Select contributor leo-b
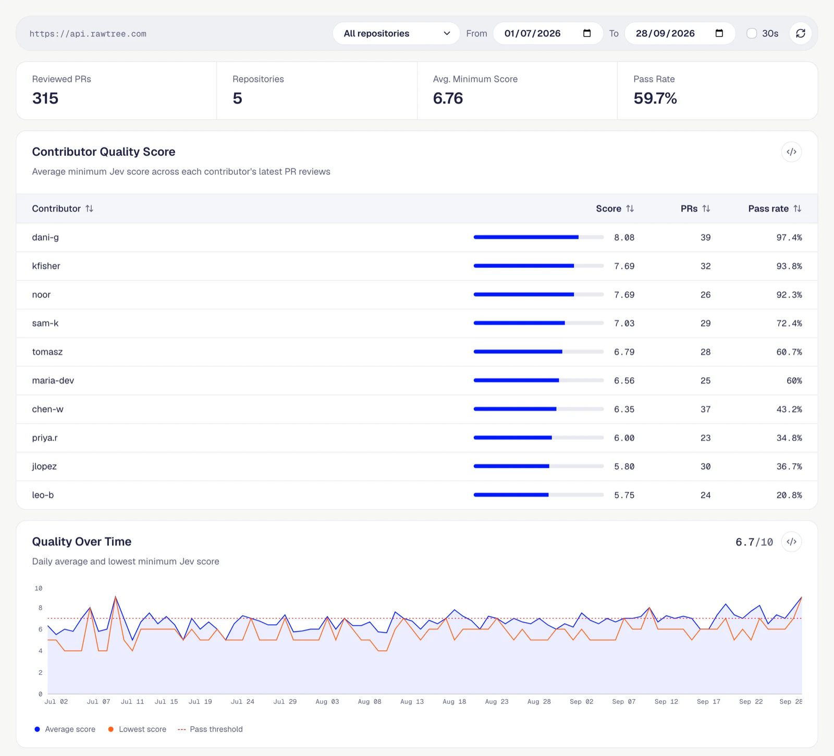The width and height of the screenshot is (834, 756). click(x=43, y=495)
